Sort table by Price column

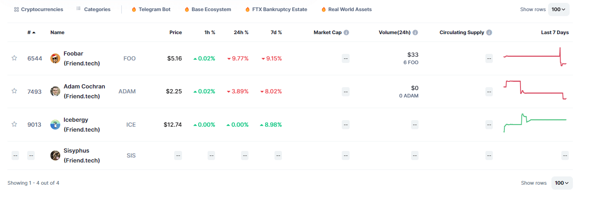pyautogui.click(x=175, y=32)
